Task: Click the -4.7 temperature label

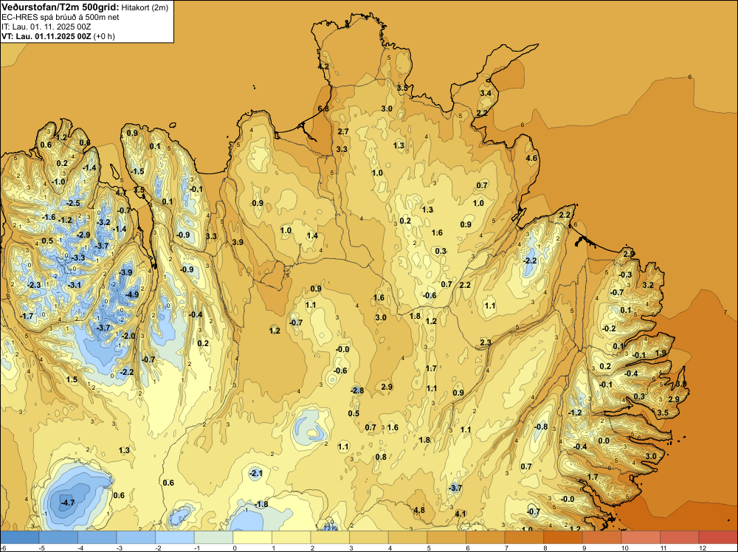Action: 68,503
